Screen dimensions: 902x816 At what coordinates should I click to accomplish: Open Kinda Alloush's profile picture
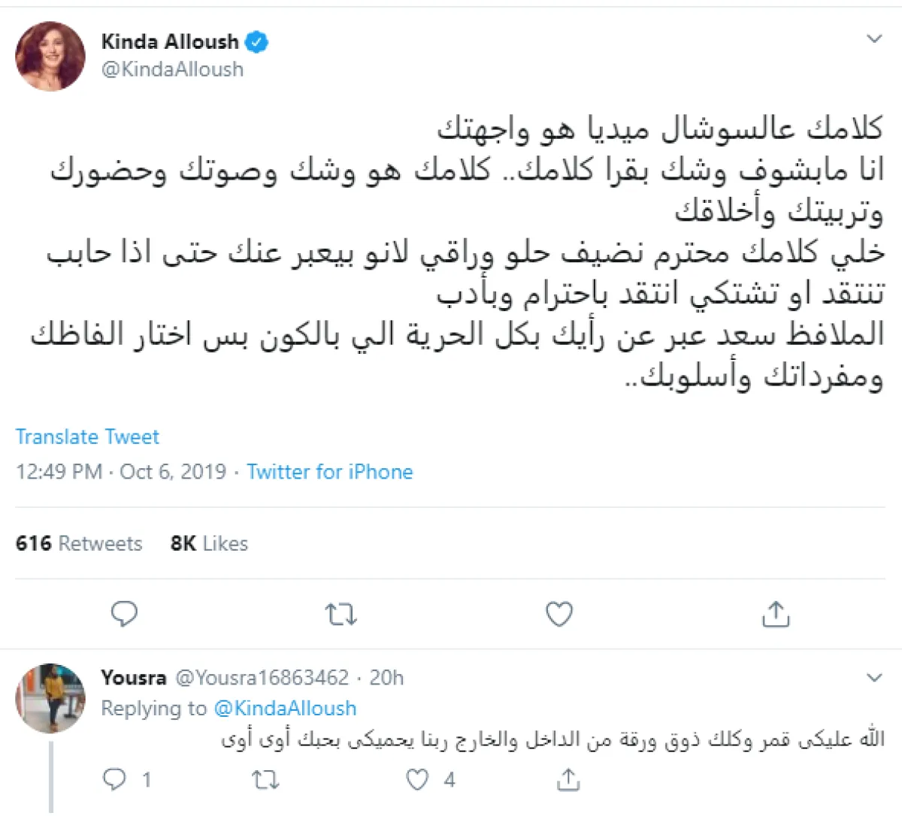click(x=50, y=56)
